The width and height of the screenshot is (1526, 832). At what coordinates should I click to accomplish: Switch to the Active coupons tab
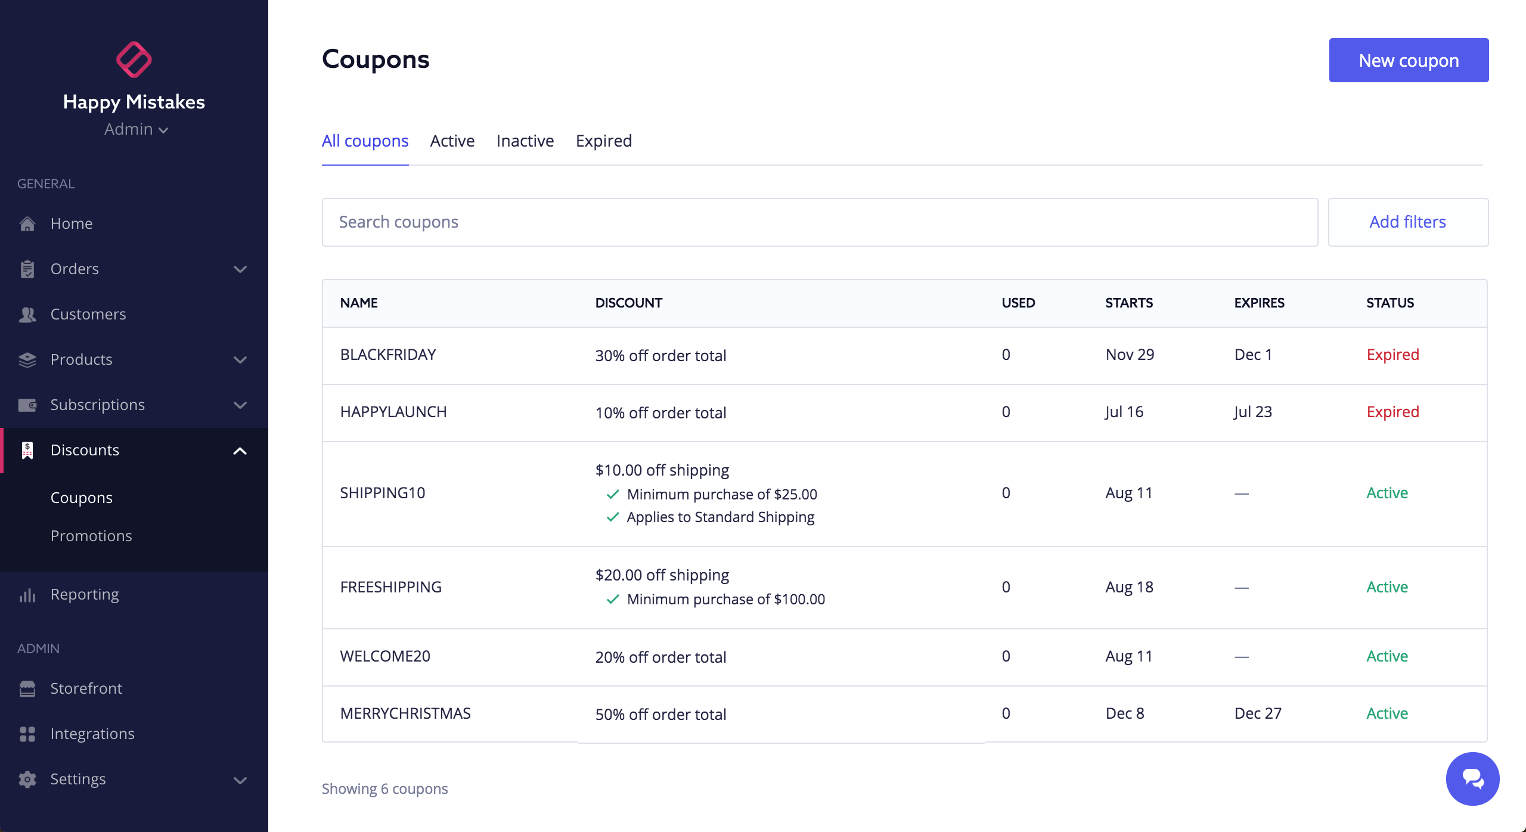click(x=452, y=141)
